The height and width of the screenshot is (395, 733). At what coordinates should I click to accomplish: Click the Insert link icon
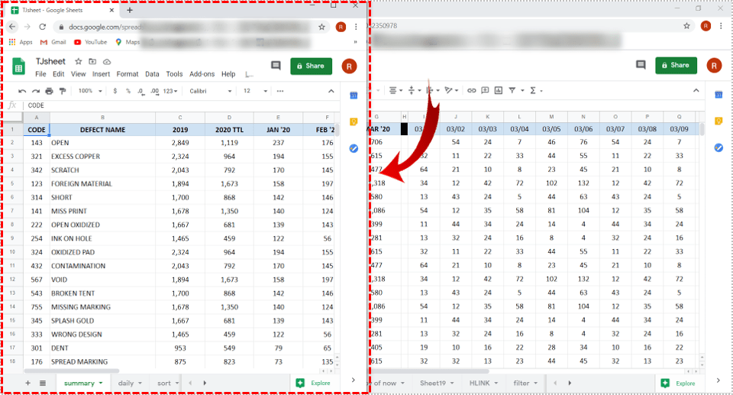pyautogui.click(x=472, y=90)
